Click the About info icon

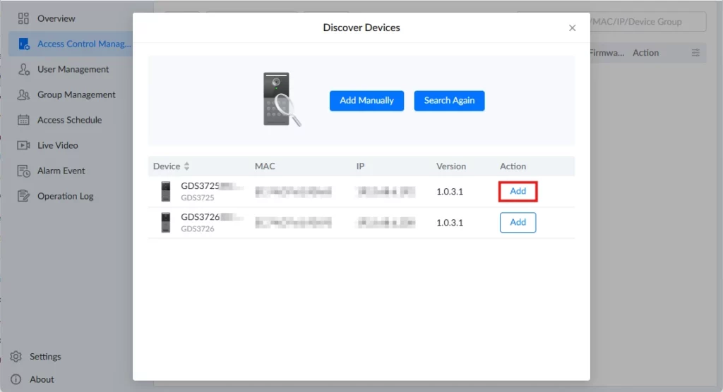(16, 379)
